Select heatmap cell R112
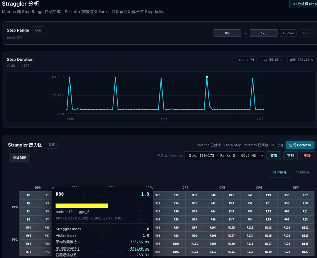The image size is (317, 258). (x=250, y=227)
